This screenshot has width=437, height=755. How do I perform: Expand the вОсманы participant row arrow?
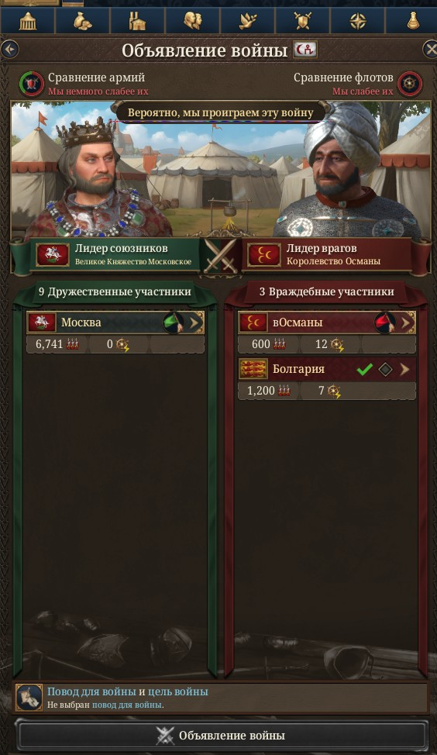point(407,322)
